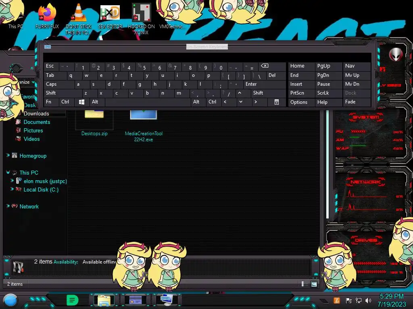Click the network tray icon
This screenshot has width=413, height=309.
point(358,300)
